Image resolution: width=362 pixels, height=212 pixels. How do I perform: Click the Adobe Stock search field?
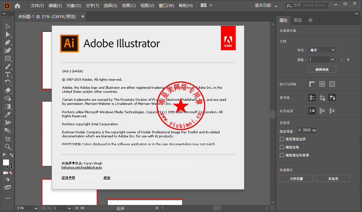tap(307, 6)
